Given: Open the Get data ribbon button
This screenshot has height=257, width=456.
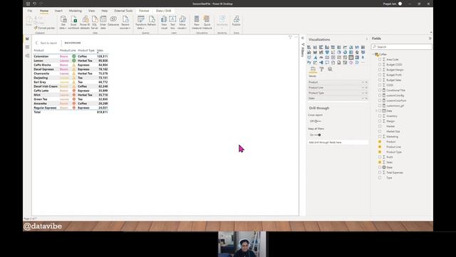Looking at the screenshot, I should [x=63, y=22].
